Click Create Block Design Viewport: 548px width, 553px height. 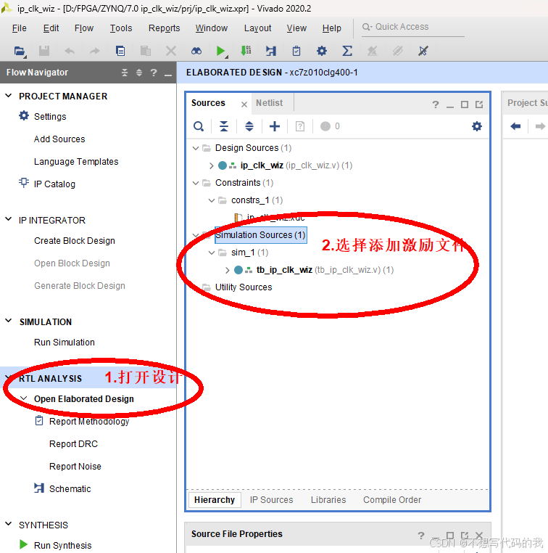pyautogui.click(x=75, y=241)
